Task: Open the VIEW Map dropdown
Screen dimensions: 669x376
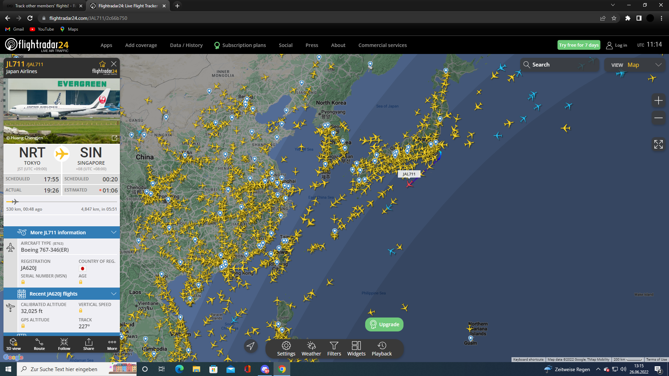Action: click(635, 65)
